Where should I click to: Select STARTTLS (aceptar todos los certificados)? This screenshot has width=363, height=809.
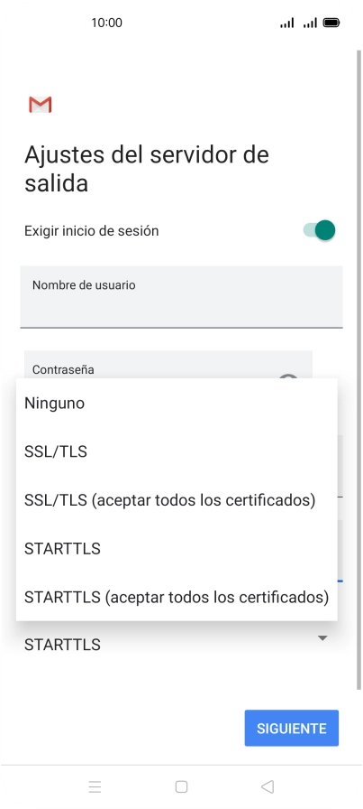[x=177, y=598]
